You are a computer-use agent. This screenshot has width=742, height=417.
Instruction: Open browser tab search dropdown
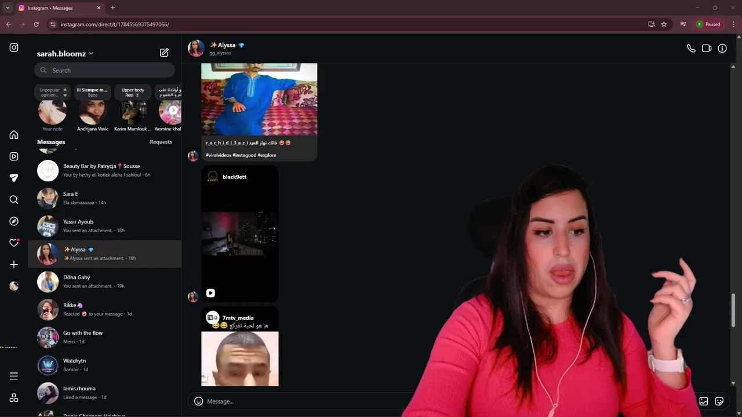click(x=8, y=8)
